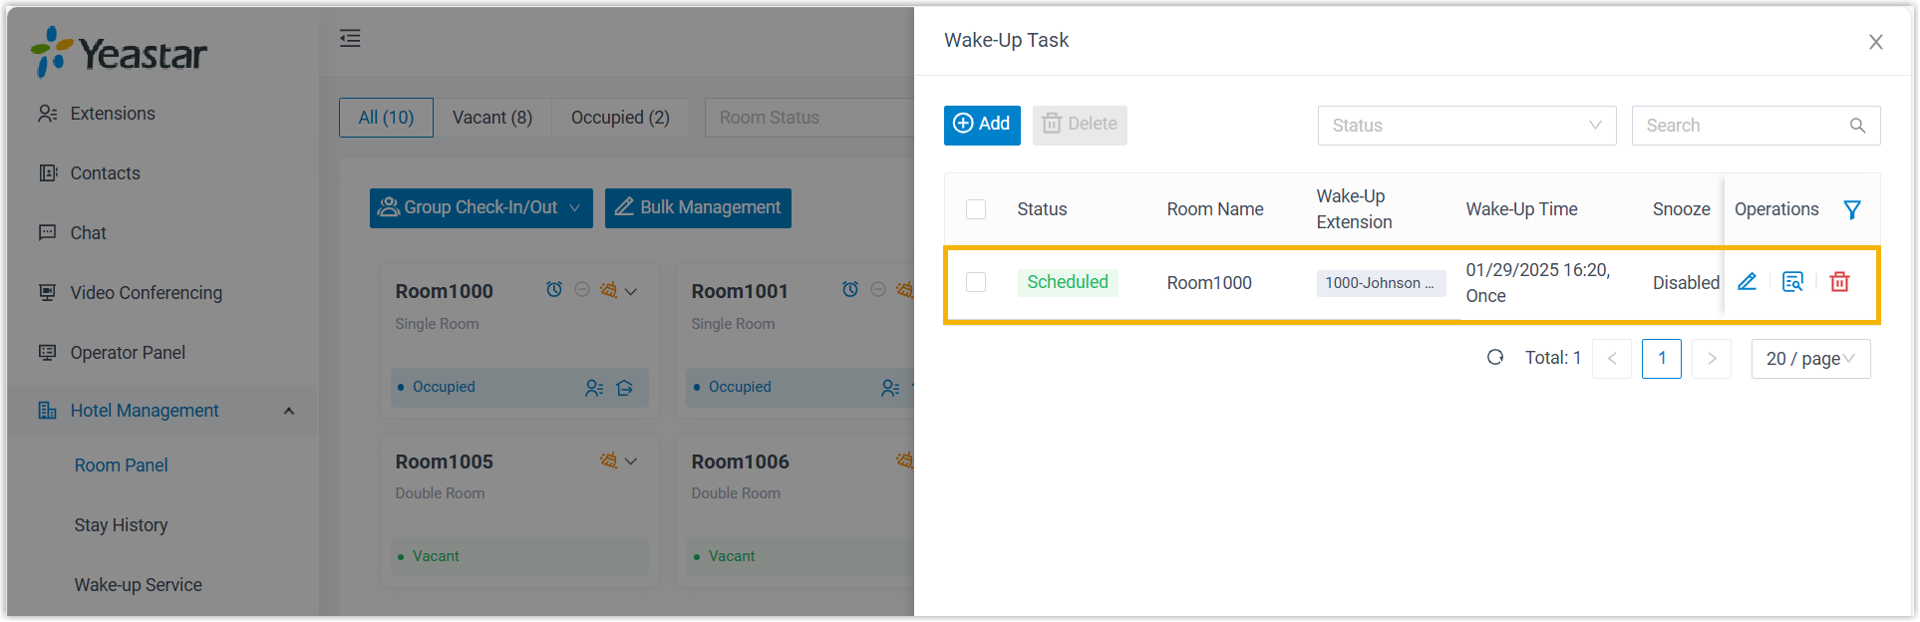Open the Status filter dropdown
The width and height of the screenshot is (1920, 622).
tap(1466, 126)
